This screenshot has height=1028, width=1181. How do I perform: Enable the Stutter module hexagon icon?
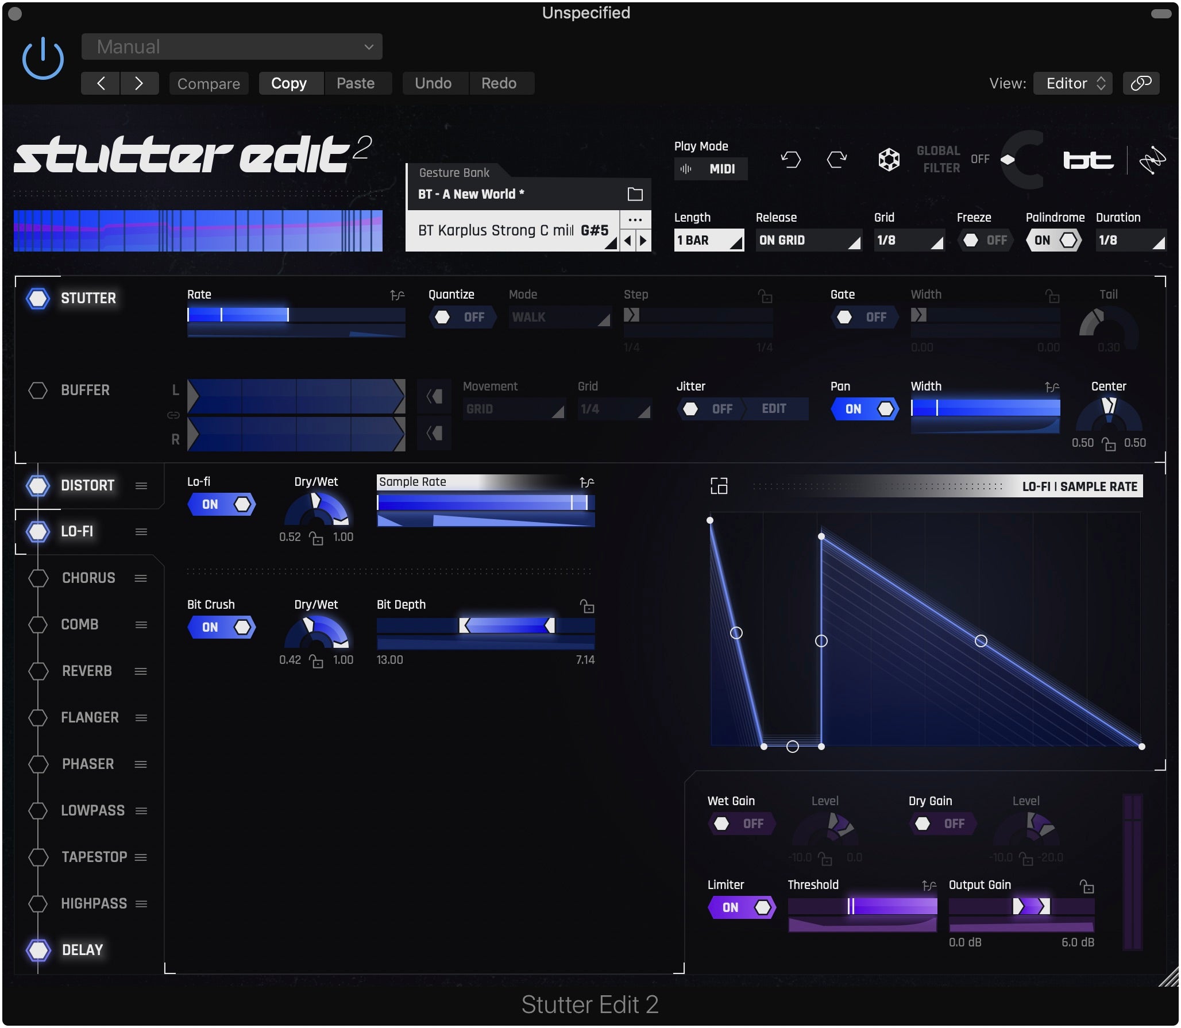point(38,298)
